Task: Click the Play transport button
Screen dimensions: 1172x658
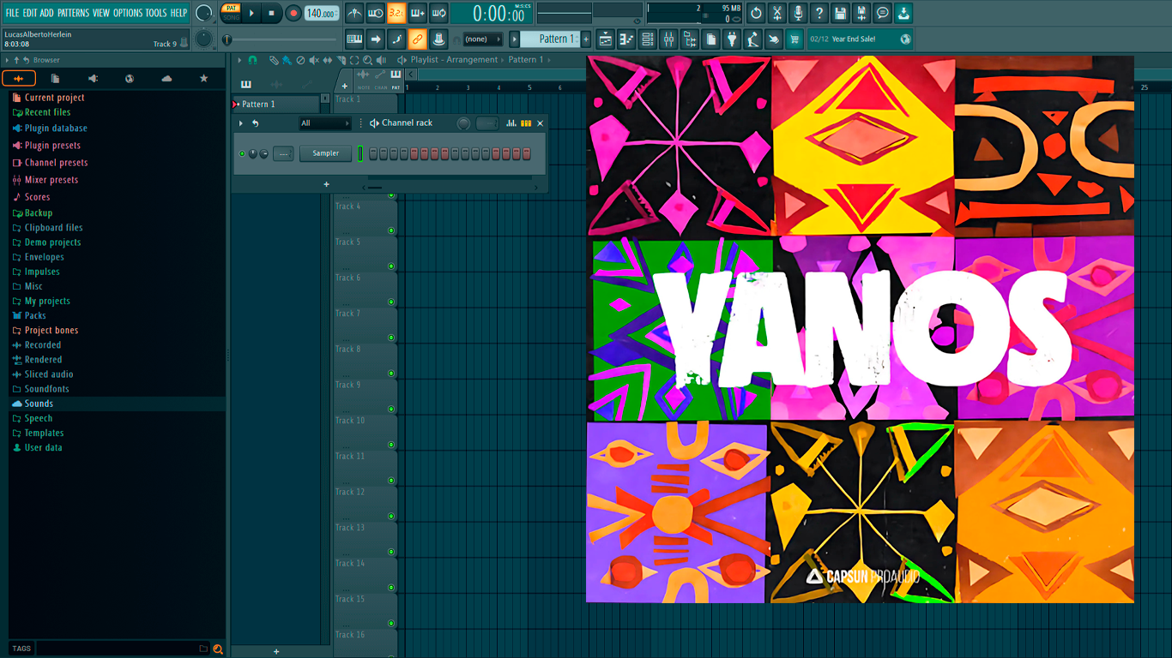Action: (x=251, y=13)
